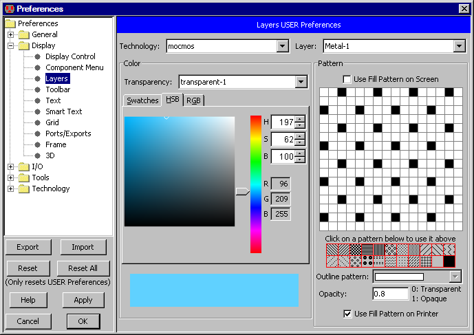Collapse the Display tree node
Screen dimensions: 474x335
10,45
